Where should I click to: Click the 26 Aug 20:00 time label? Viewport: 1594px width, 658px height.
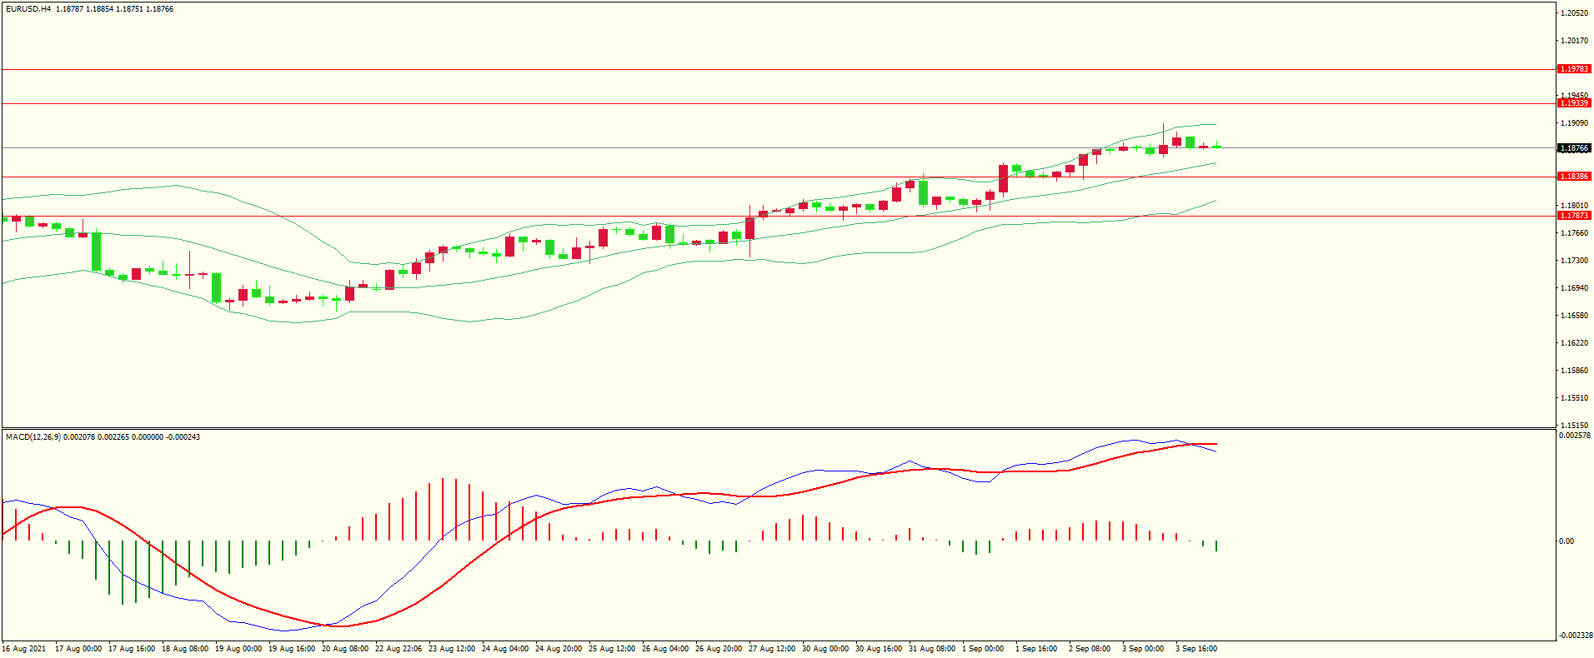tap(719, 649)
